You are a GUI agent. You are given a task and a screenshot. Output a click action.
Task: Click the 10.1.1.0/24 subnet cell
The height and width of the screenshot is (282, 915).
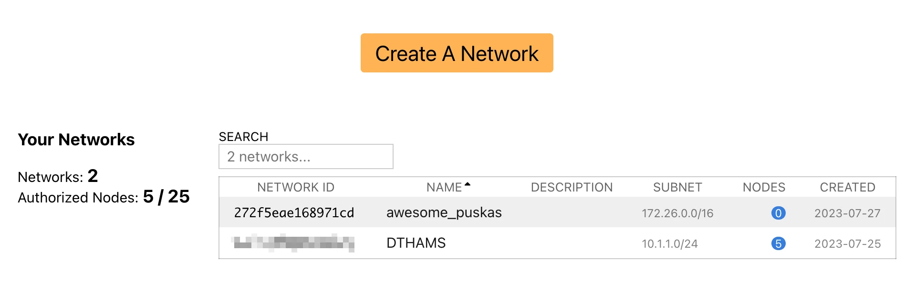(x=670, y=244)
